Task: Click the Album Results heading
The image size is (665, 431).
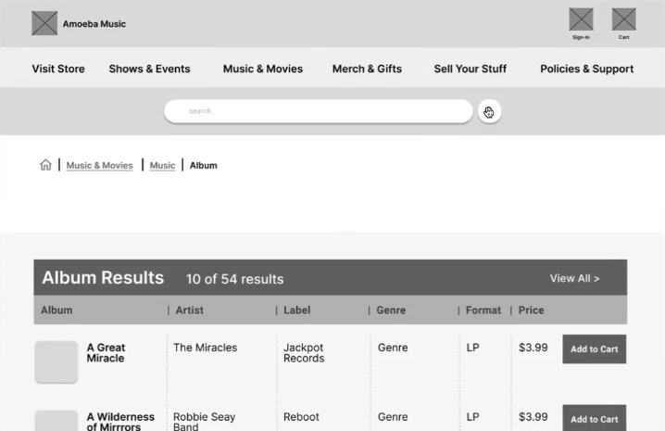Action: (103, 278)
